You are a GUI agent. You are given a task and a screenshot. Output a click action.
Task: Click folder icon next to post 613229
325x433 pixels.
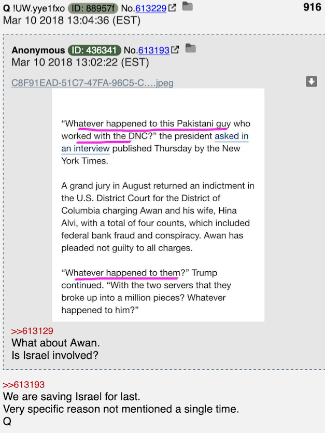(x=188, y=6)
